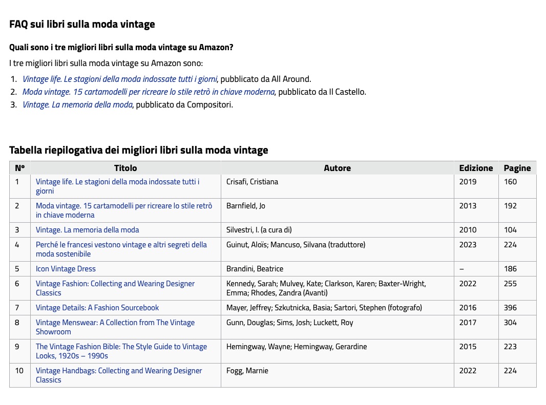Click page count '304' cell

point(517,327)
